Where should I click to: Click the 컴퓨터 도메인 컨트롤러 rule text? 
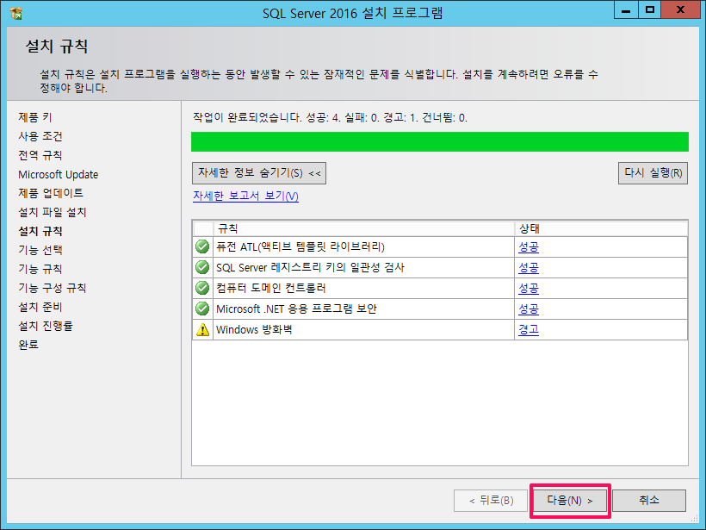(270, 289)
